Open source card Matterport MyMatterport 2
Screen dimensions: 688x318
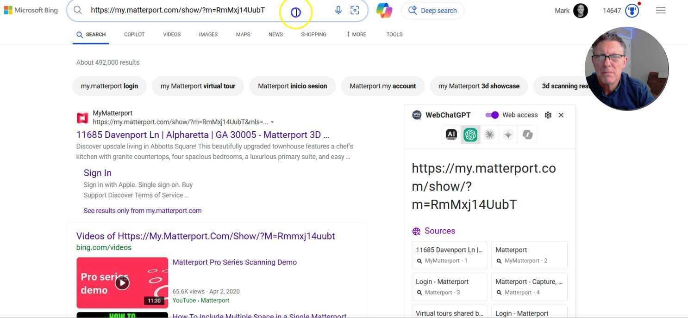(x=529, y=255)
